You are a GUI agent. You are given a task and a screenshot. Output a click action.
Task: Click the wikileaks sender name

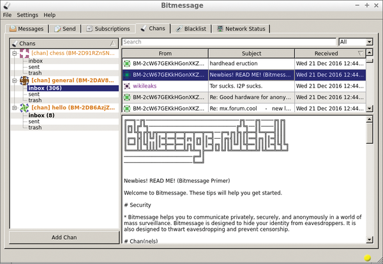coord(145,86)
